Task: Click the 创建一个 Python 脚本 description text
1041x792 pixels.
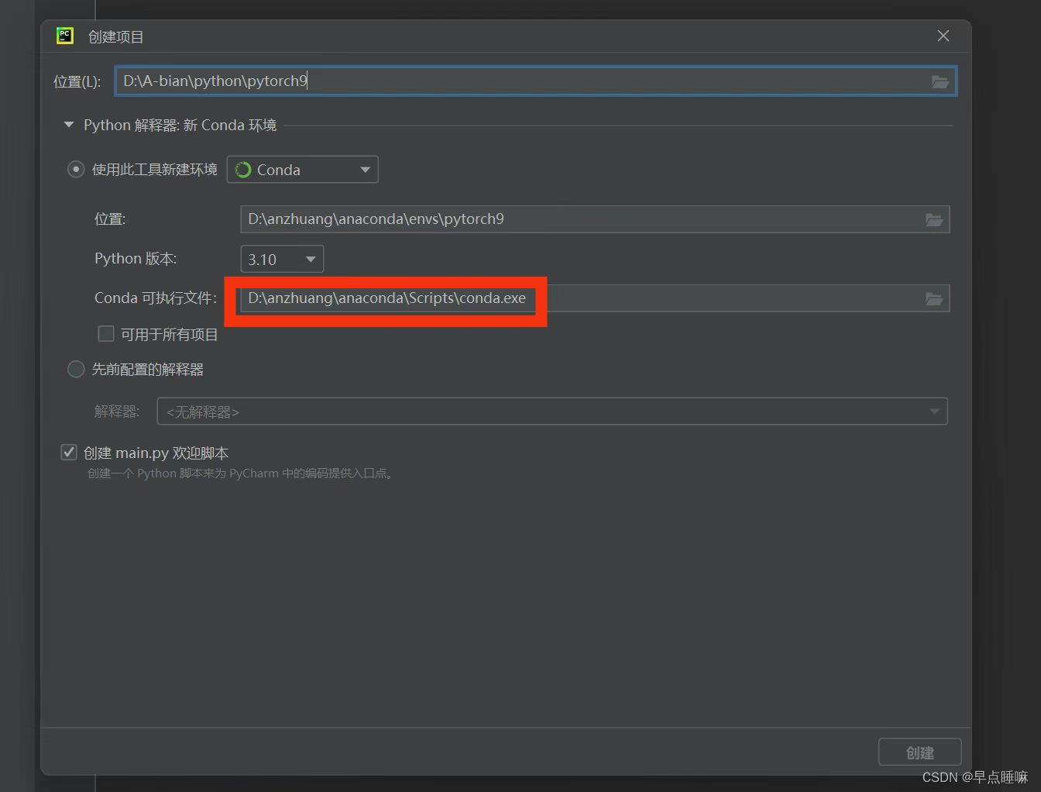Action: [x=241, y=473]
